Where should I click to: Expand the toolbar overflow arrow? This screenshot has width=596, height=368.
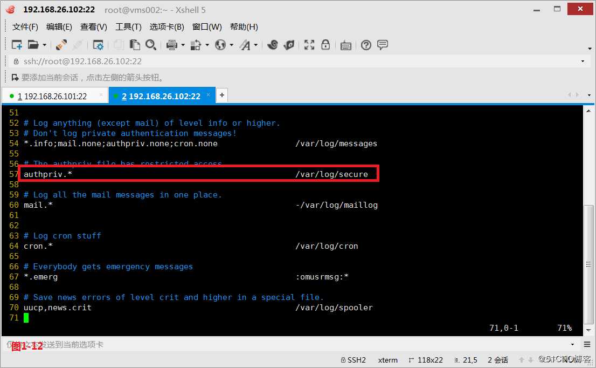pyautogui.click(x=590, y=49)
